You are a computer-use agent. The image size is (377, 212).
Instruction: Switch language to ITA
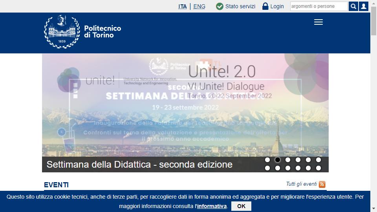pyautogui.click(x=183, y=7)
